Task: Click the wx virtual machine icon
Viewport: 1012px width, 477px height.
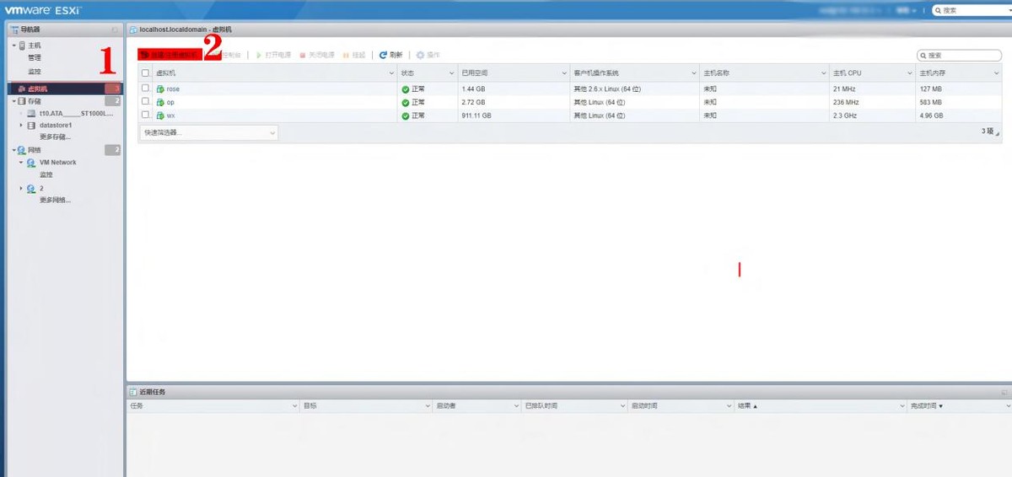Action: click(x=160, y=115)
